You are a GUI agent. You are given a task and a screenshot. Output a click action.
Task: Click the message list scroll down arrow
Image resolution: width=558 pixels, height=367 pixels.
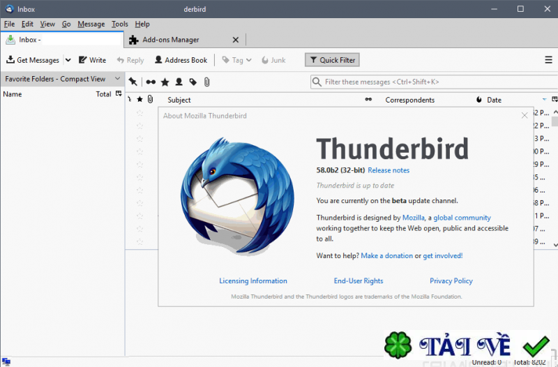tap(555, 245)
